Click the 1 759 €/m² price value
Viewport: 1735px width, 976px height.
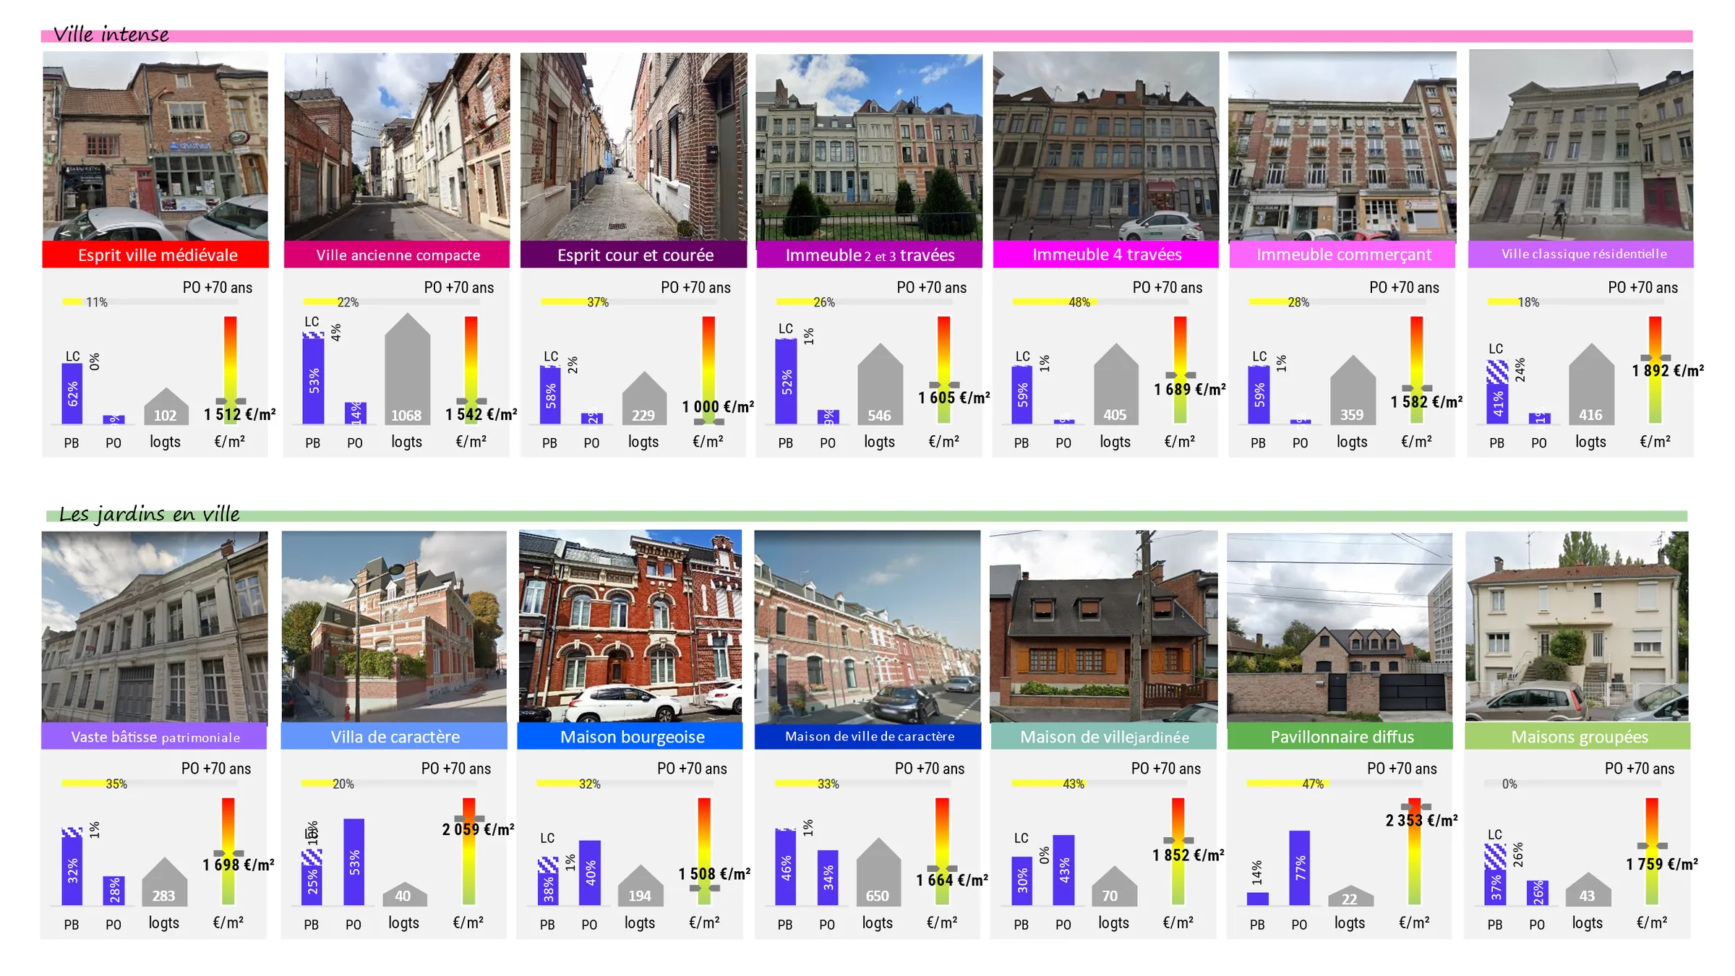pos(1662,864)
